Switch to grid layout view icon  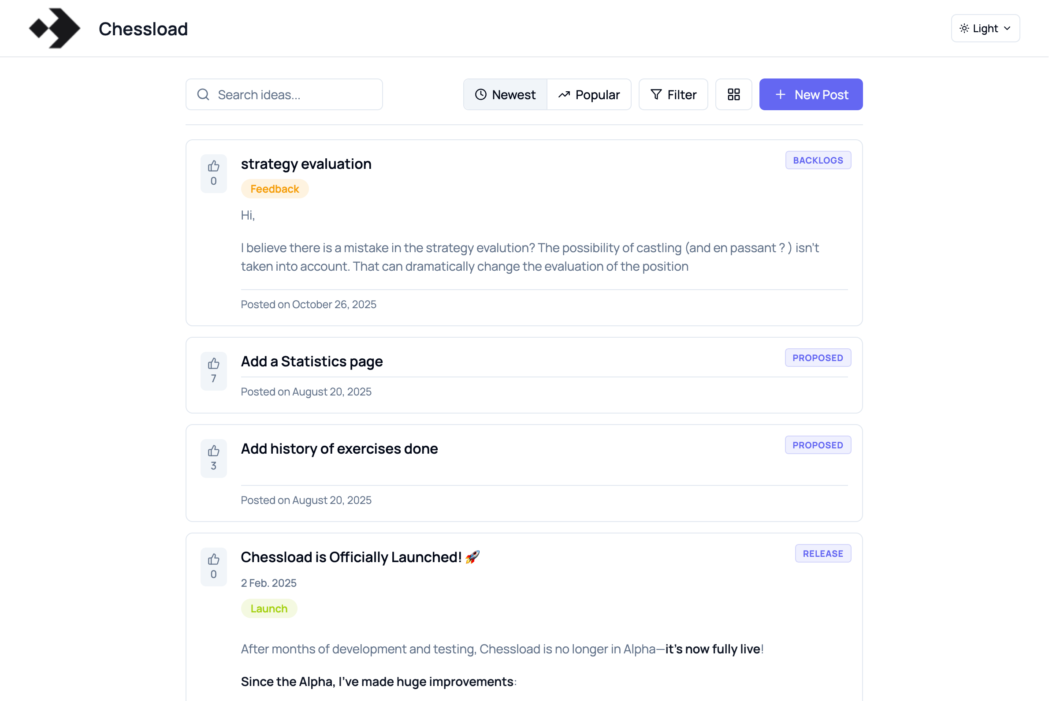pyautogui.click(x=733, y=94)
